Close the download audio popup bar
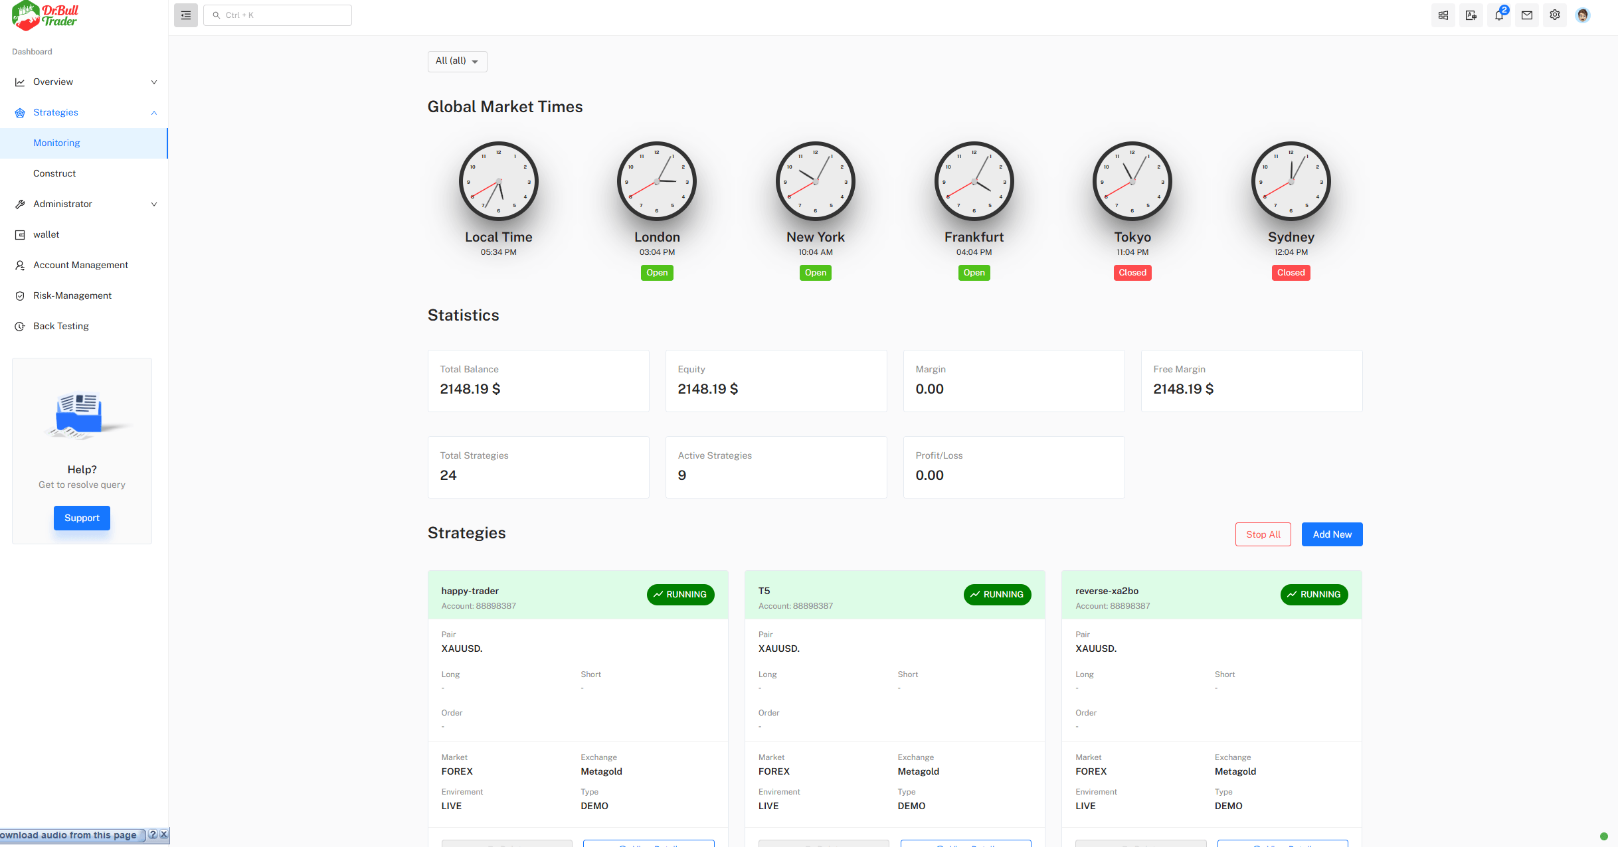The width and height of the screenshot is (1618, 847). [x=164, y=834]
